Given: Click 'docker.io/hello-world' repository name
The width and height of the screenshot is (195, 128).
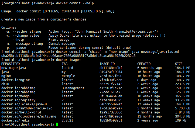Looking at the screenshot, I should (21, 112).
